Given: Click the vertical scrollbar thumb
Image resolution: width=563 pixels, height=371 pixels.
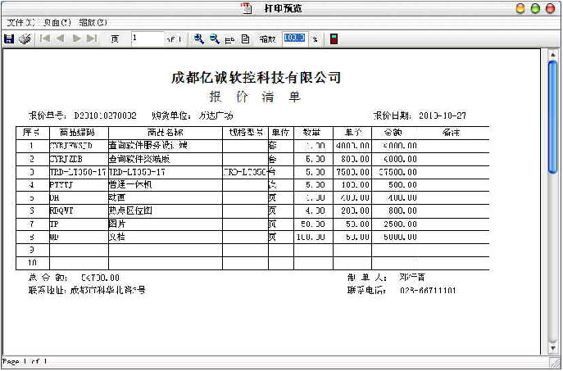Looking at the screenshot, I should click(552, 117).
